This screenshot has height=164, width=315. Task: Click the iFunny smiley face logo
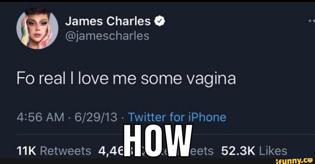tap(309, 161)
